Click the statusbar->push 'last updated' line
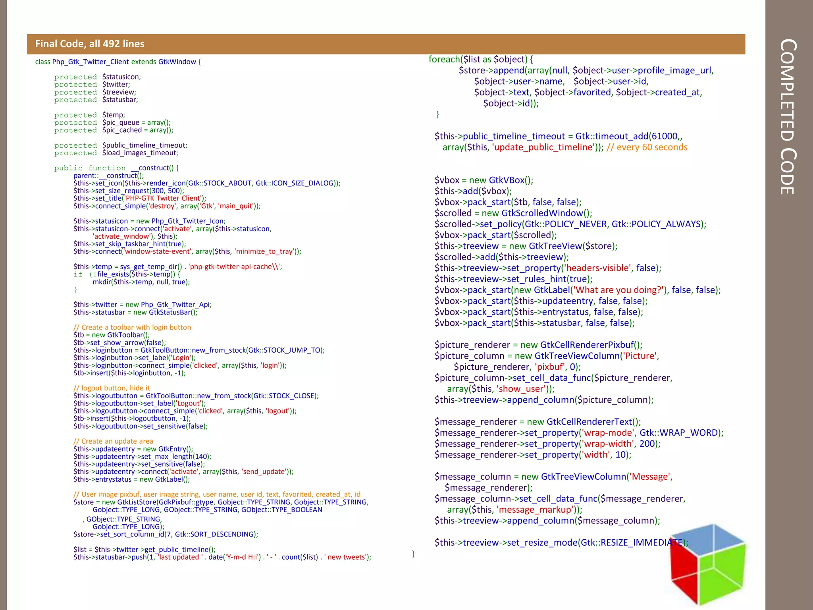The width and height of the screenshot is (813, 610). [x=222, y=557]
